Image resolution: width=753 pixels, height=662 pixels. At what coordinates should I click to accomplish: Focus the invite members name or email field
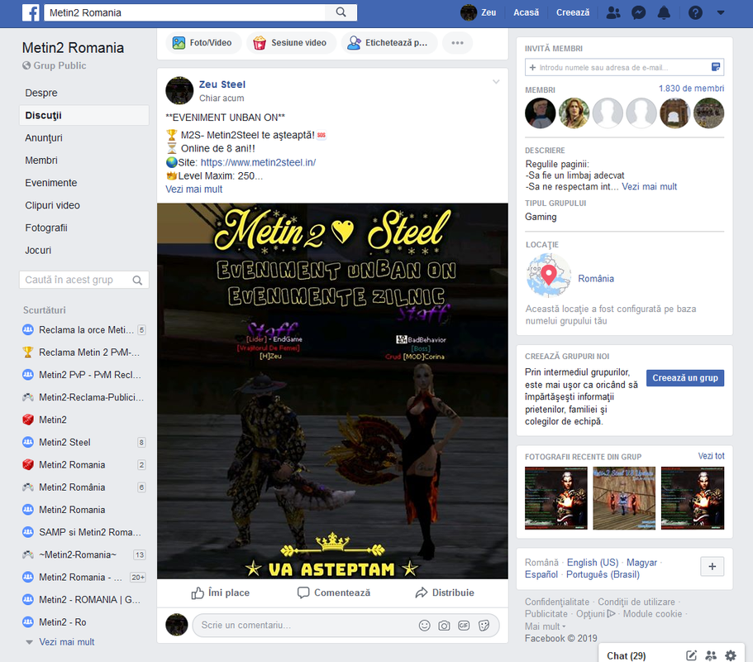click(x=617, y=67)
